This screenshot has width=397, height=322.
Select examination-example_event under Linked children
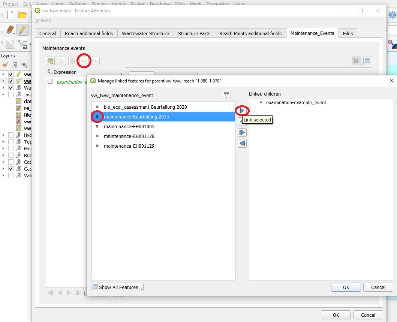tap(296, 103)
